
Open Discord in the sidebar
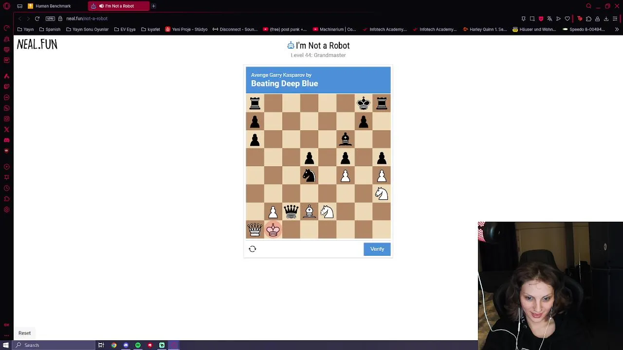6,140
